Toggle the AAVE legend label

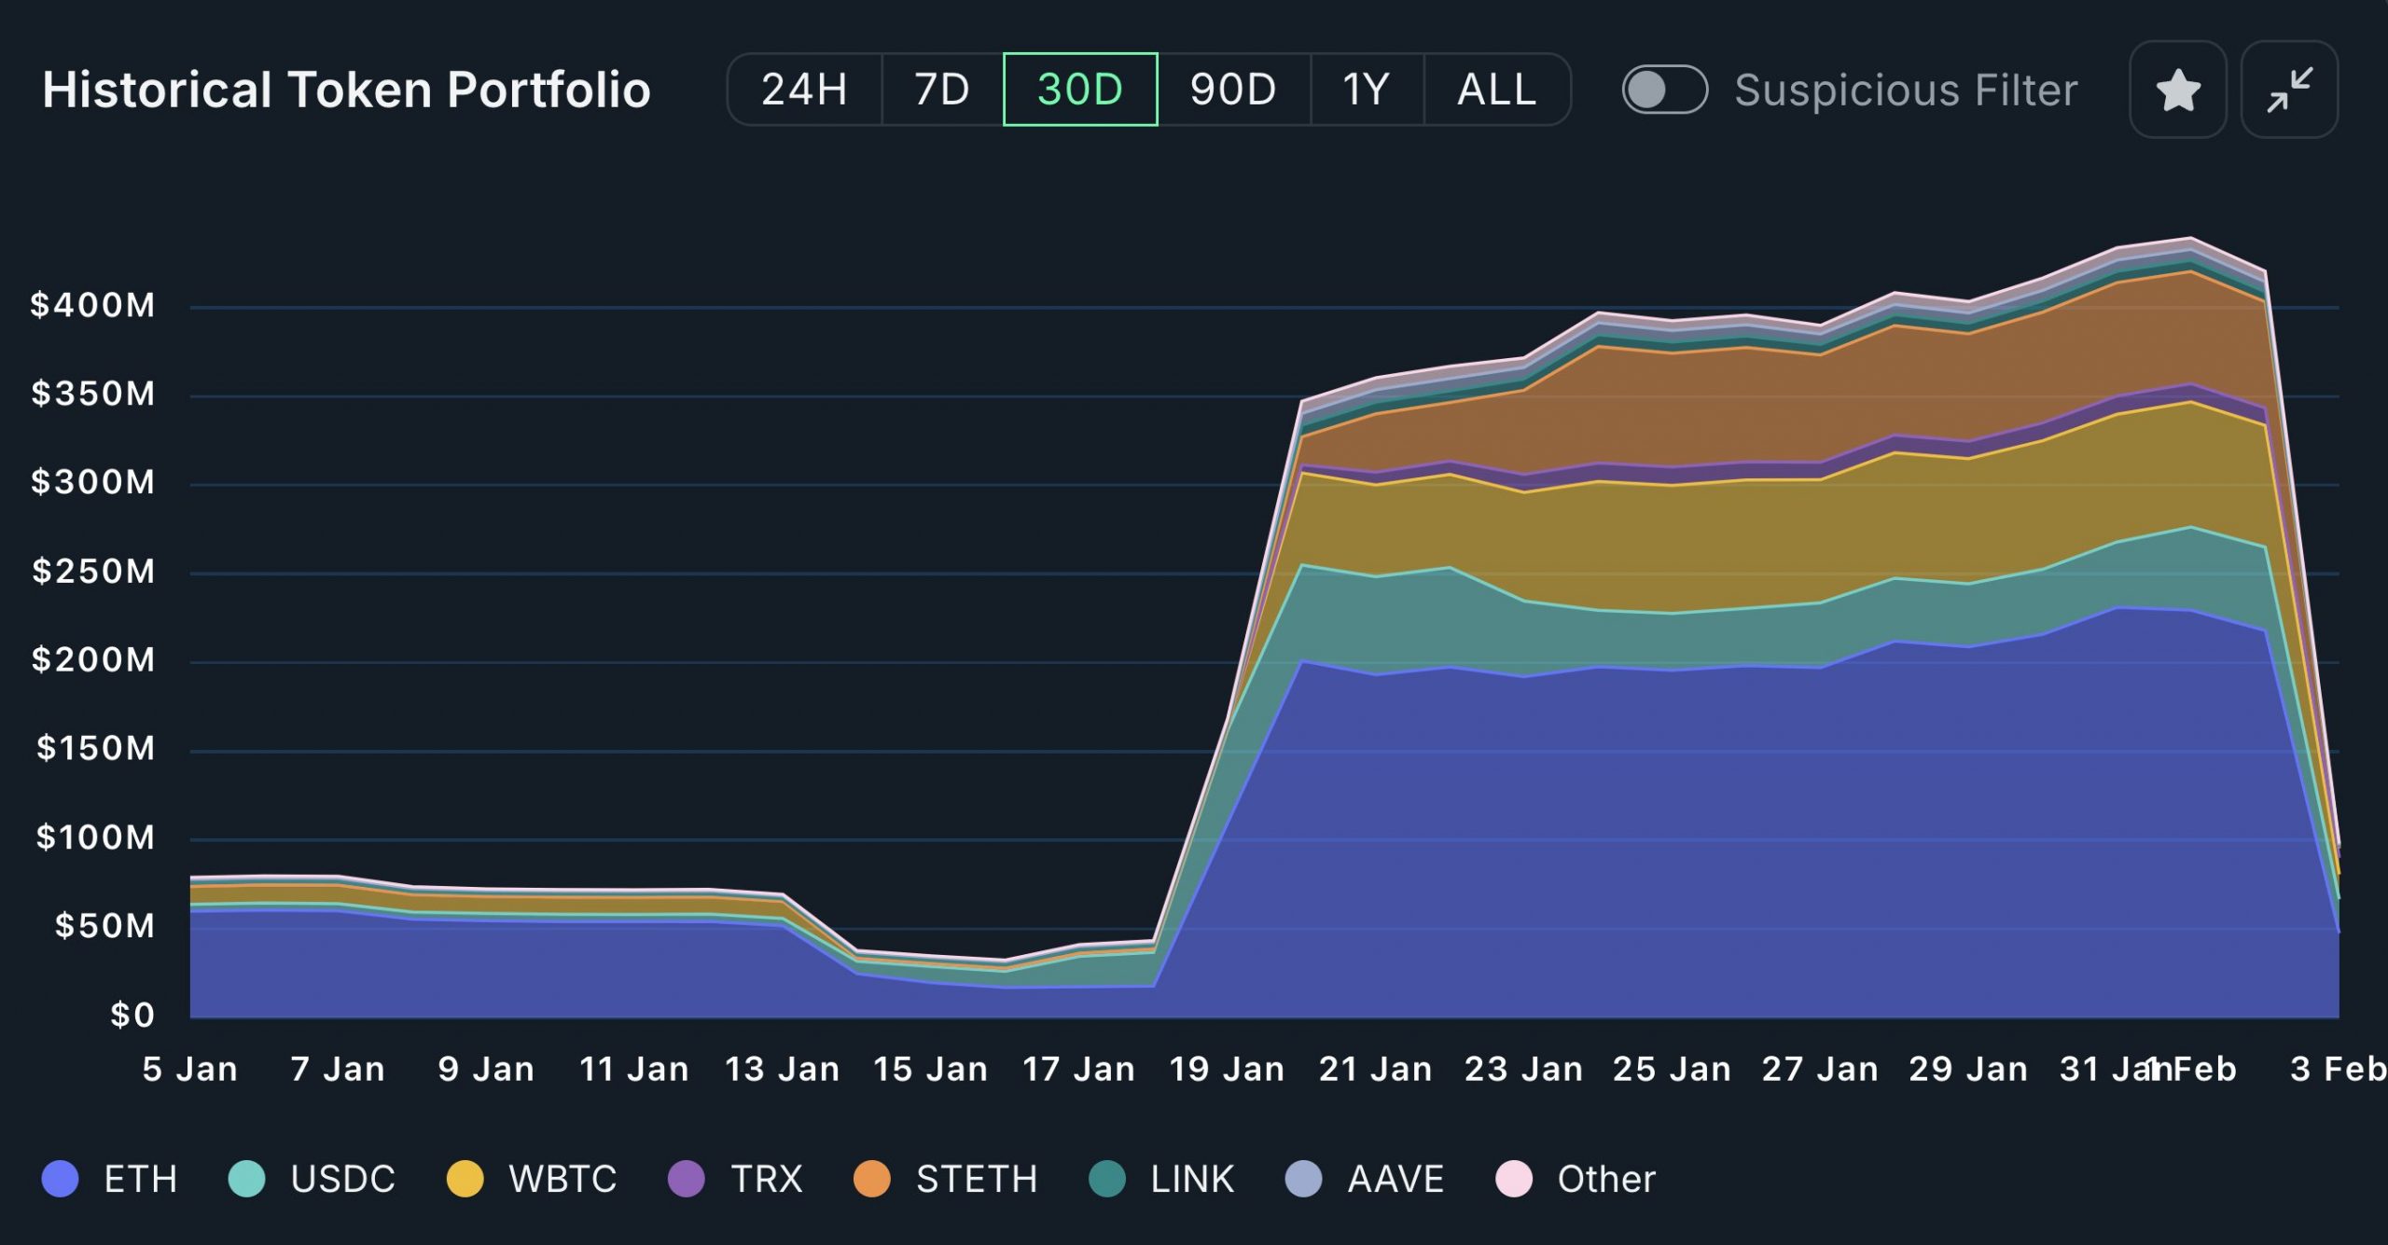[1395, 1179]
